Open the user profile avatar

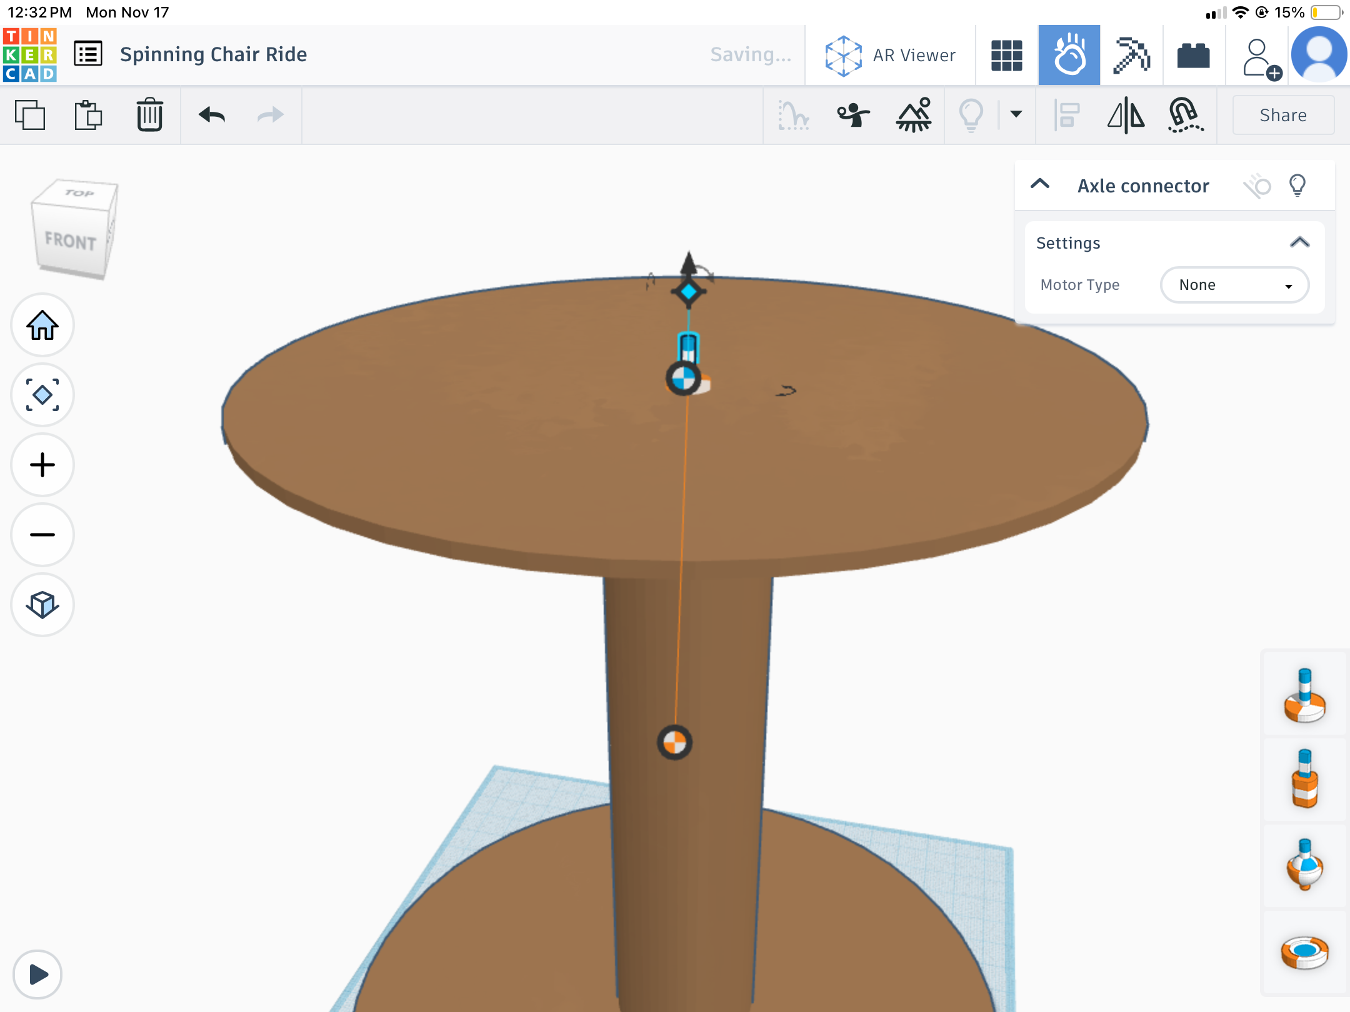click(x=1319, y=55)
